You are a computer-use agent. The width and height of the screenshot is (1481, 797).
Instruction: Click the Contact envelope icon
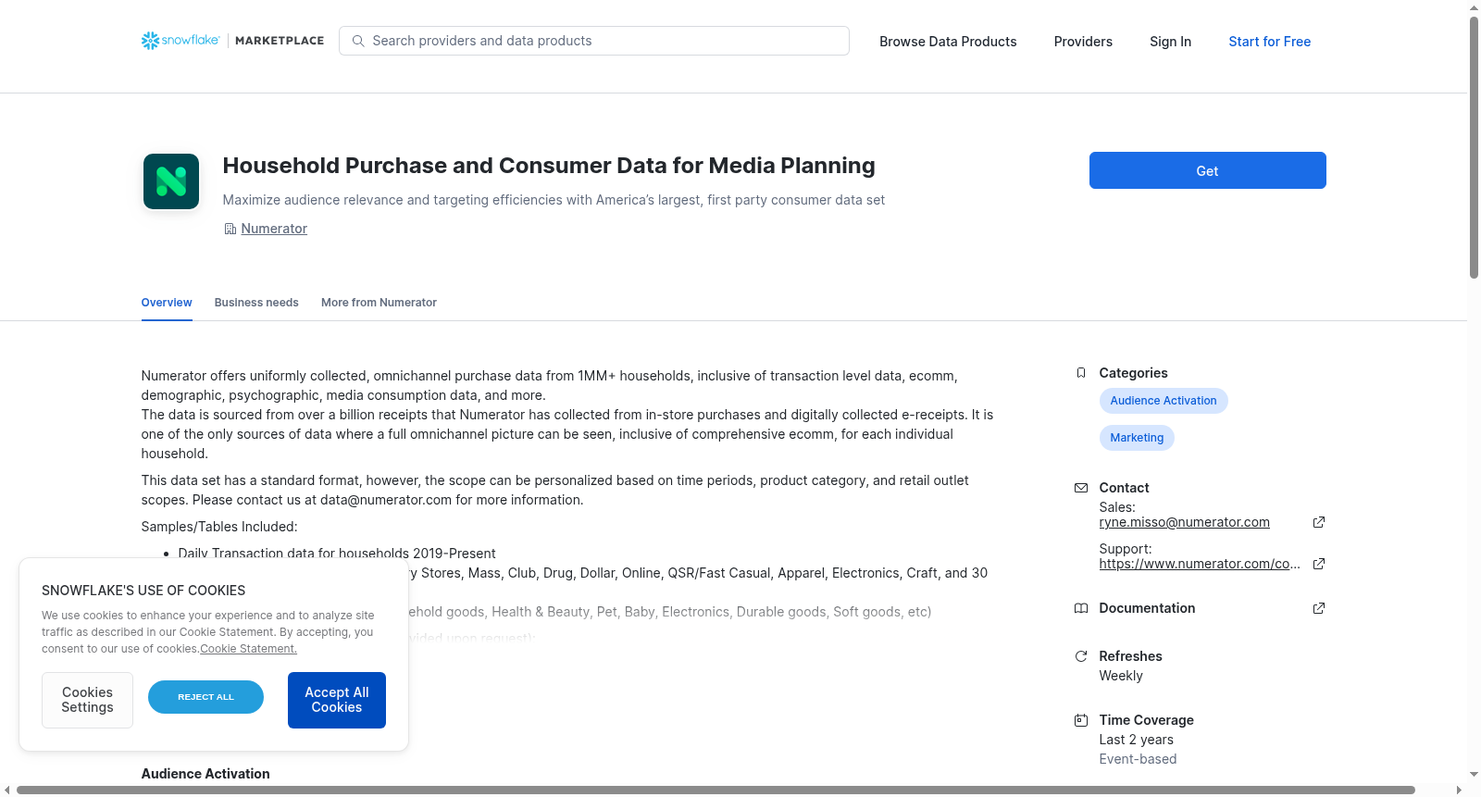[1080, 488]
